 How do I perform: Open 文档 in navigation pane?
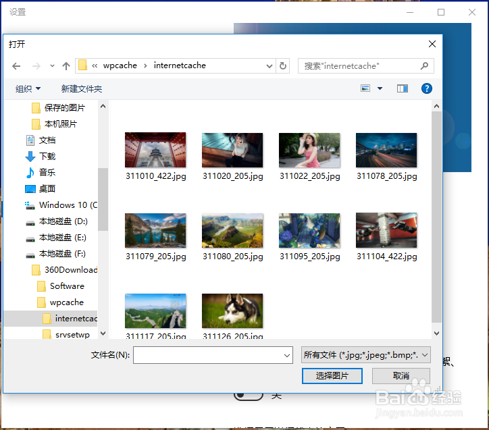coord(41,140)
